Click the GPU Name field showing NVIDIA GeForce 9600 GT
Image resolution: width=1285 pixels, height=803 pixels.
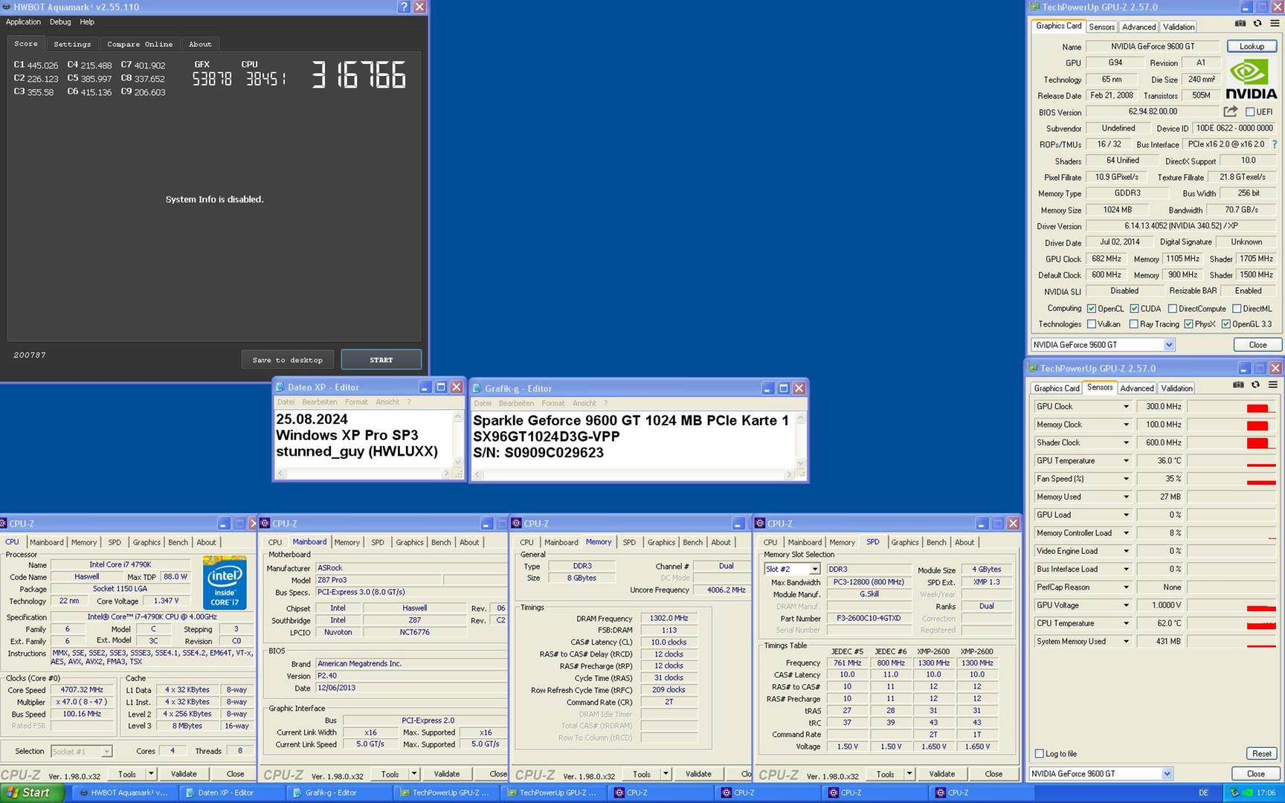coord(1152,46)
